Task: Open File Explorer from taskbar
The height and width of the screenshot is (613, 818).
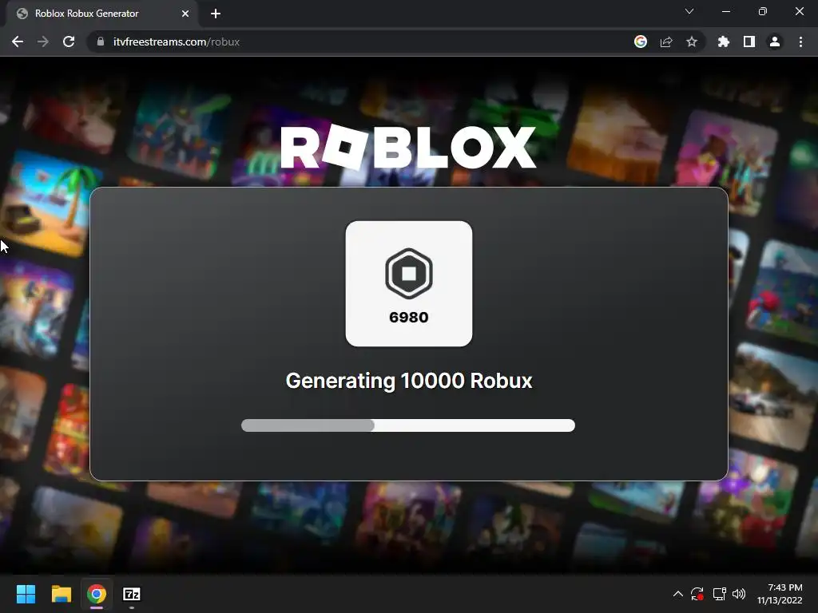Action: point(61,594)
